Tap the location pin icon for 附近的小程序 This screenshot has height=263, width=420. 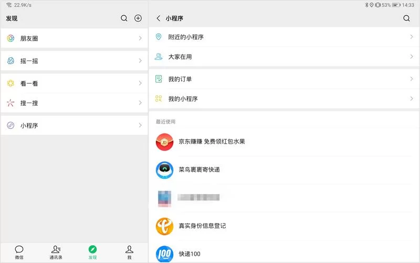(x=159, y=37)
